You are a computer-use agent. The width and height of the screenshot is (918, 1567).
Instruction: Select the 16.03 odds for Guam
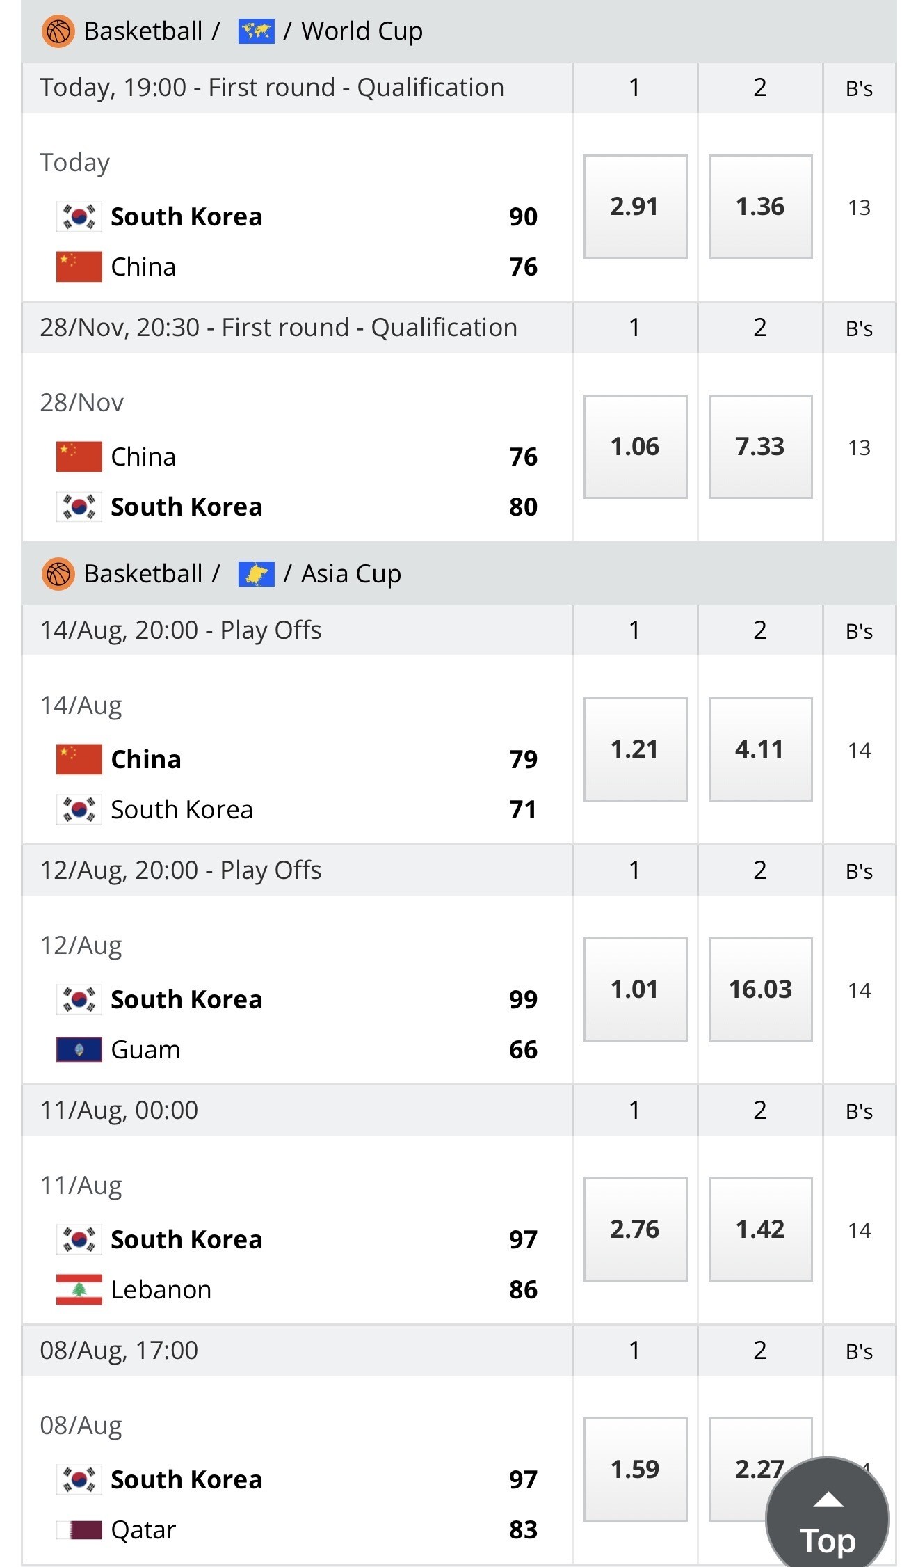(x=760, y=989)
